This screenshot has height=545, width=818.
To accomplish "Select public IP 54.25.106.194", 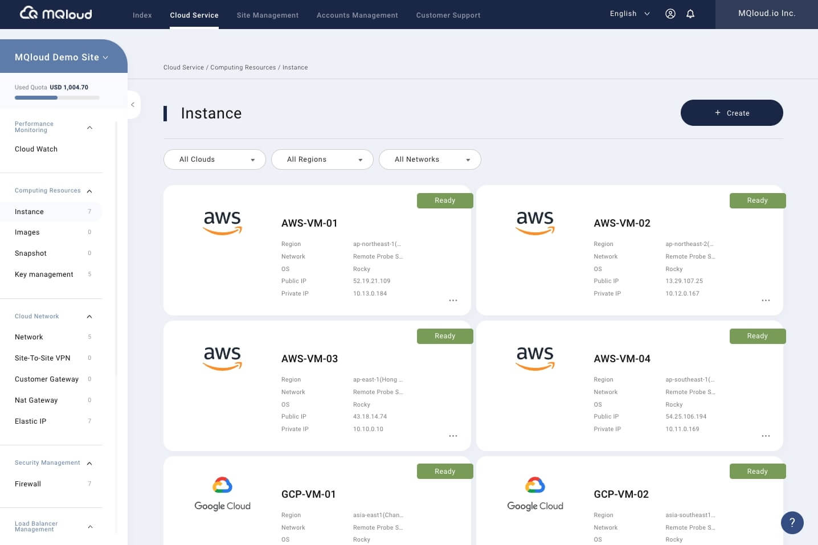I will pyautogui.click(x=686, y=417).
